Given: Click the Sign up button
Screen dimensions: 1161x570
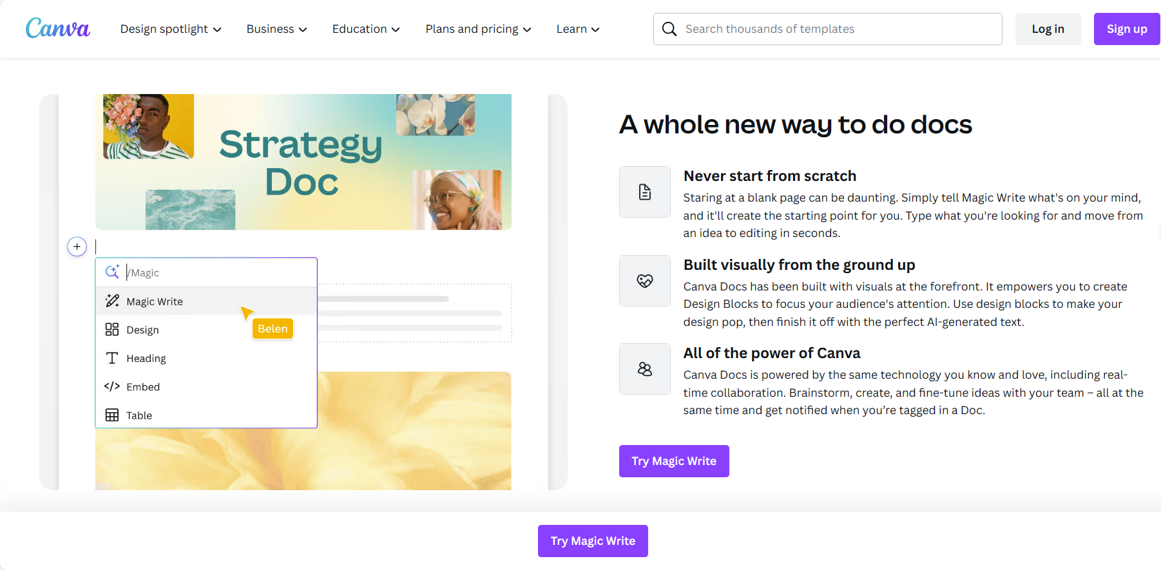Looking at the screenshot, I should 1127,29.
